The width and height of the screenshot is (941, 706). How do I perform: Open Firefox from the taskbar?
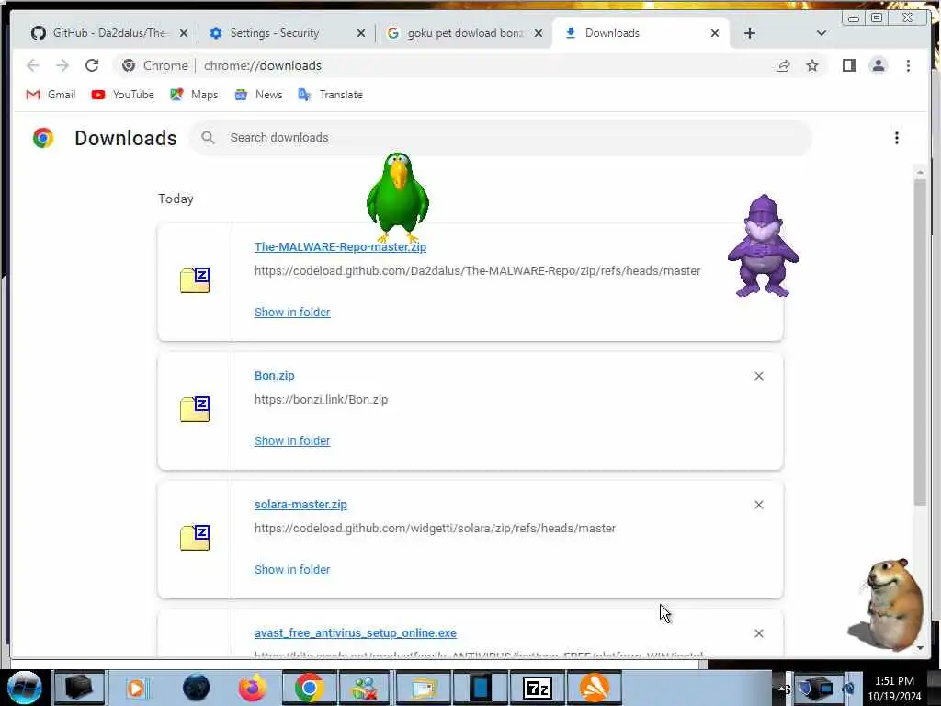253,688
